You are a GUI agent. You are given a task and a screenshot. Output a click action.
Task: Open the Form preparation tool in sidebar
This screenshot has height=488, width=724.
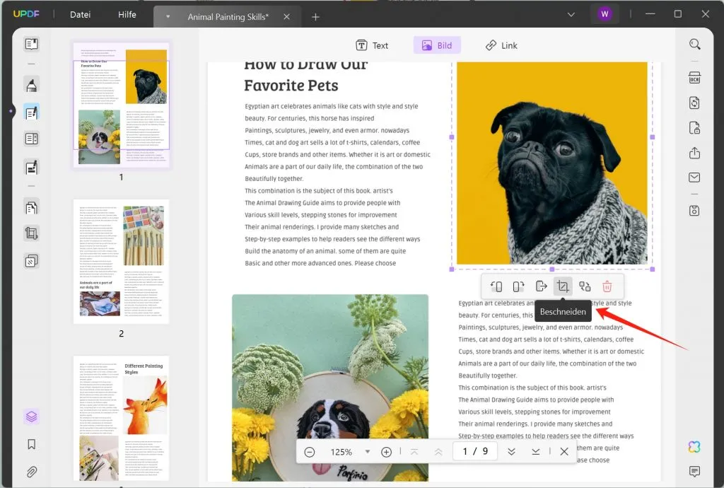point(31,139)
